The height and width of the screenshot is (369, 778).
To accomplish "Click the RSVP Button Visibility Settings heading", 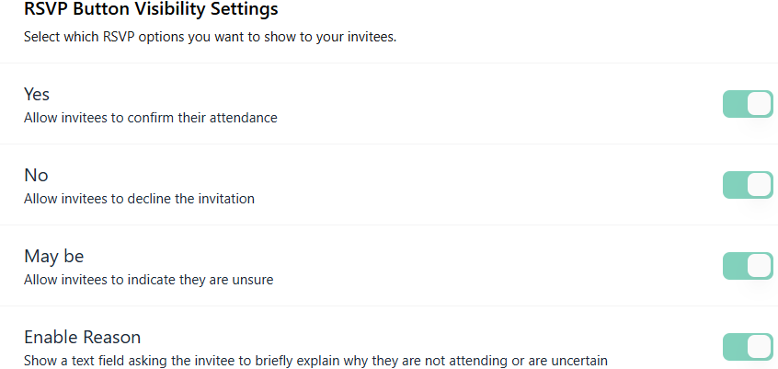I will (x=151, y=9).
